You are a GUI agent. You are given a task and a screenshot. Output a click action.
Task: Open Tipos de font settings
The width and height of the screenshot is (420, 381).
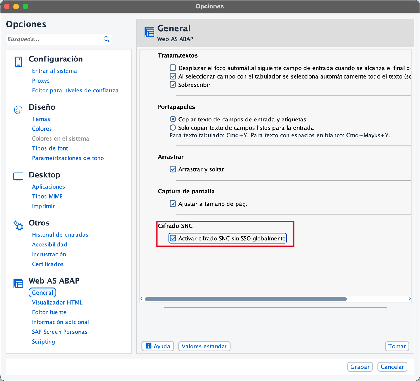[50, 148]
